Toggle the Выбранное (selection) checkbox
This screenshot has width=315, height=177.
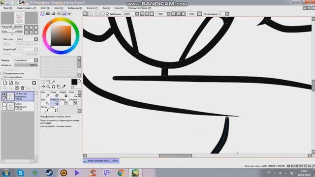pyautogui.click(x=107, y=14)
